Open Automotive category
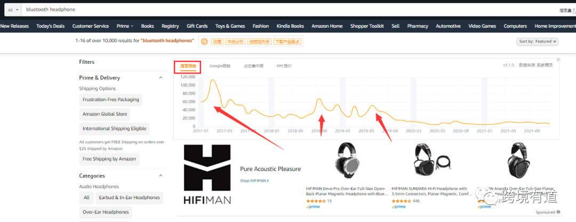576x222 pixels. tap(448, 26)
